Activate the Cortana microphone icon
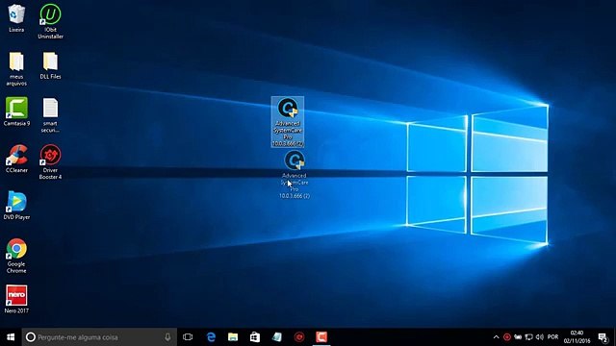The width and height of the screenshot is (616, 346). 167,337
